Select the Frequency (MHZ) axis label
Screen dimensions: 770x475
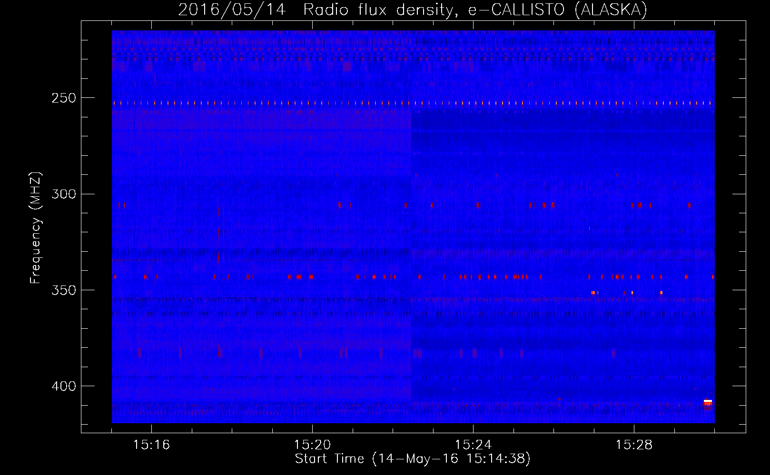(x=36, y=228)
